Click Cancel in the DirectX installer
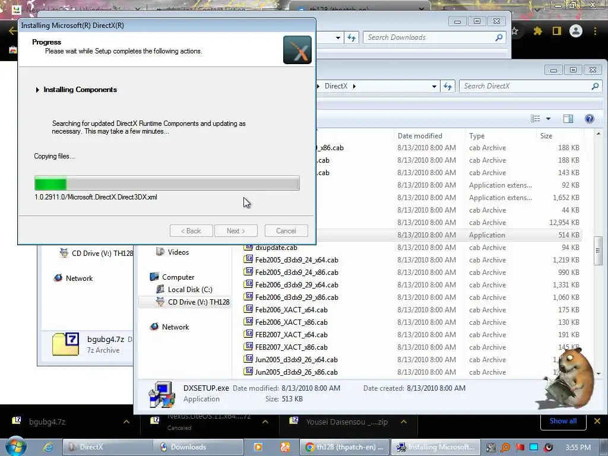The height and width of the screenshot is (456, 608). point(286,231)
